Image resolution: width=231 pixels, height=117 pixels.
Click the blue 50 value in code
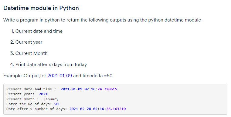coord(56,104)
